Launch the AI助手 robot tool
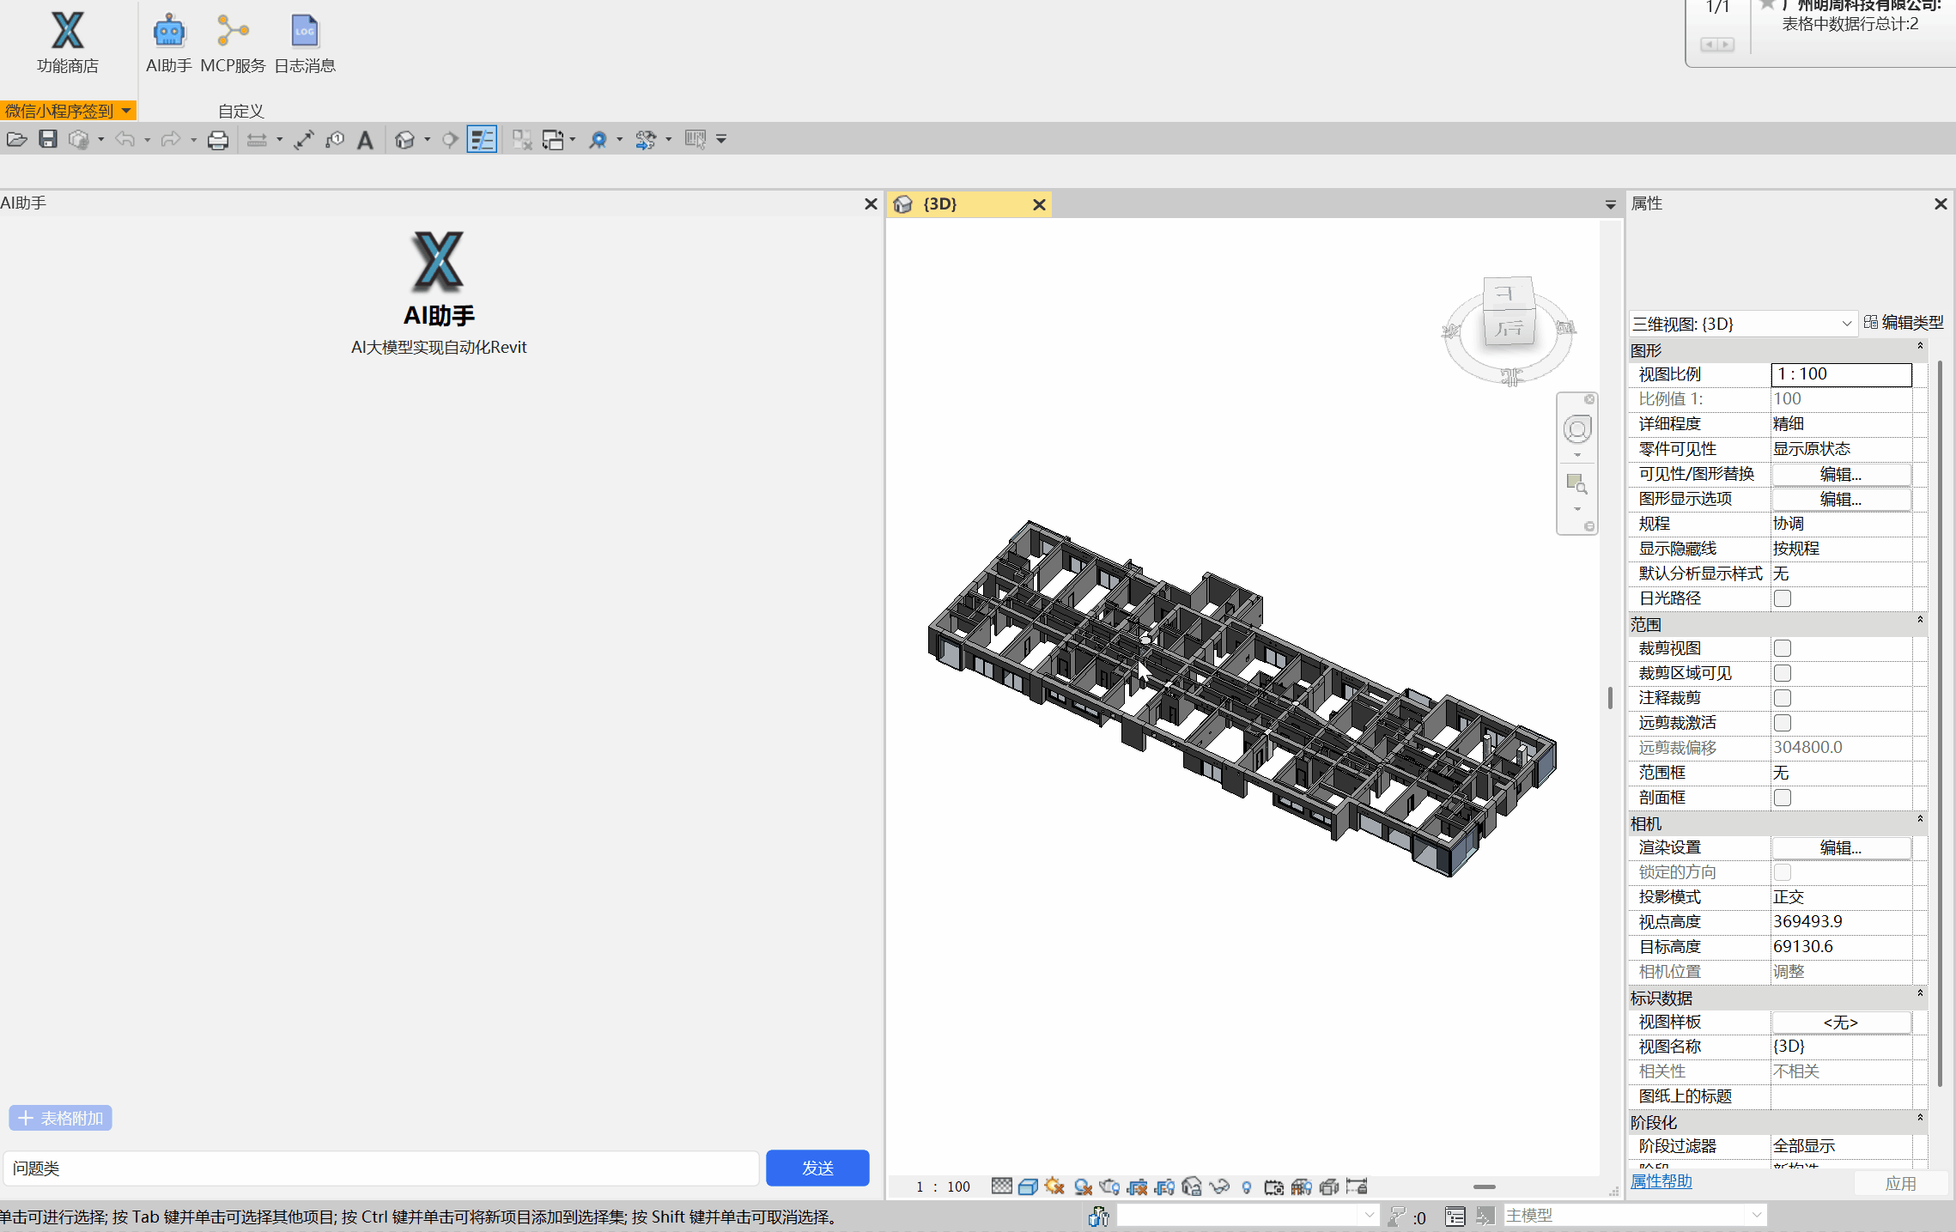The height and width of the screenshot is (1232, 1956). (x=168, y=41)
